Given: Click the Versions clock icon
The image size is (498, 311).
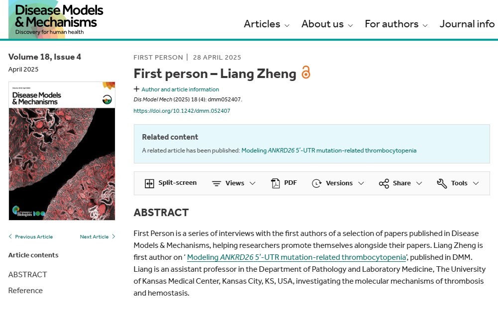Looking at the screenshot, I should tap(316, 183).
